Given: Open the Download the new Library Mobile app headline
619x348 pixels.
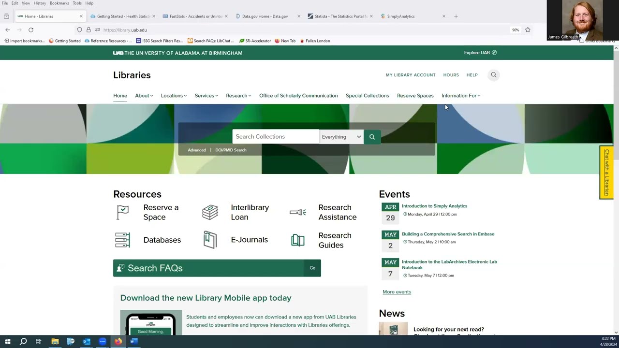Looking at the screenshot, I should [206, 298].
